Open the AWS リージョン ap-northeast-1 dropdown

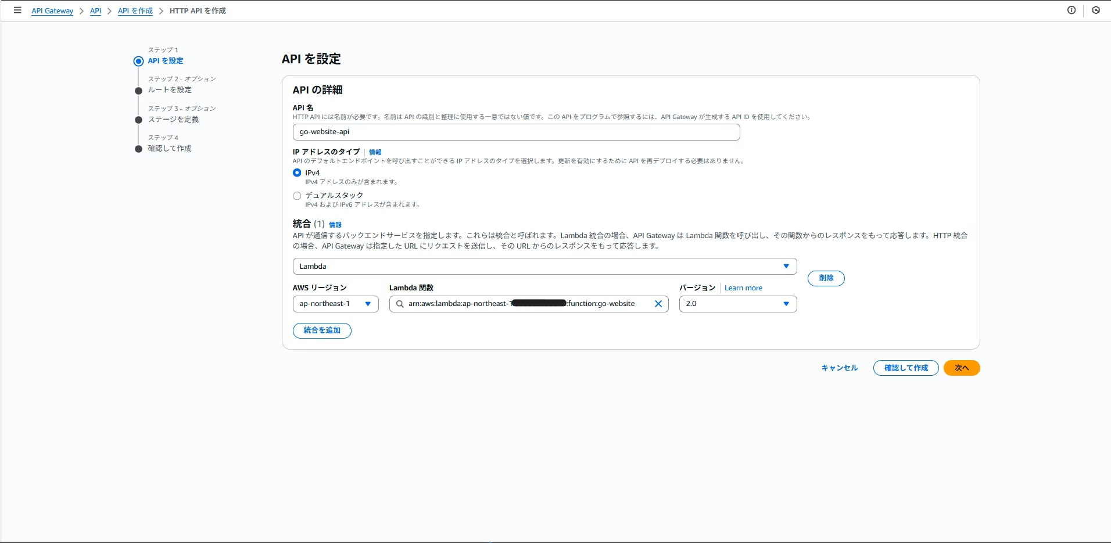(335, 304)
